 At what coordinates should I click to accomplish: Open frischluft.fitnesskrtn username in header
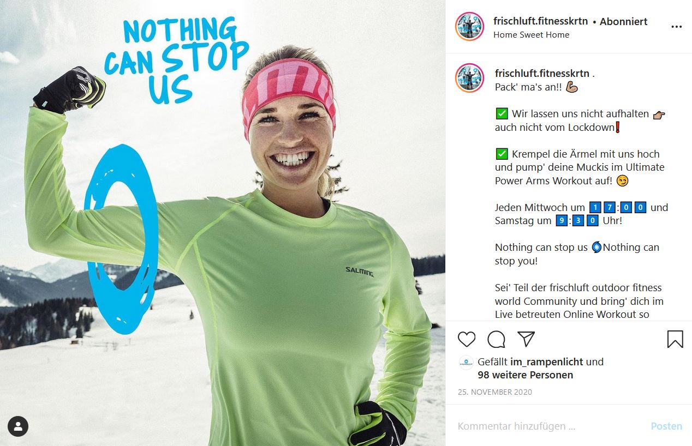(540, 21)
